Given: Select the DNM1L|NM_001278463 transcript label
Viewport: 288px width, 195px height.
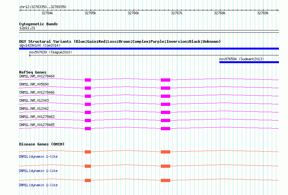Looking at the screenshot, I should 37,117.
